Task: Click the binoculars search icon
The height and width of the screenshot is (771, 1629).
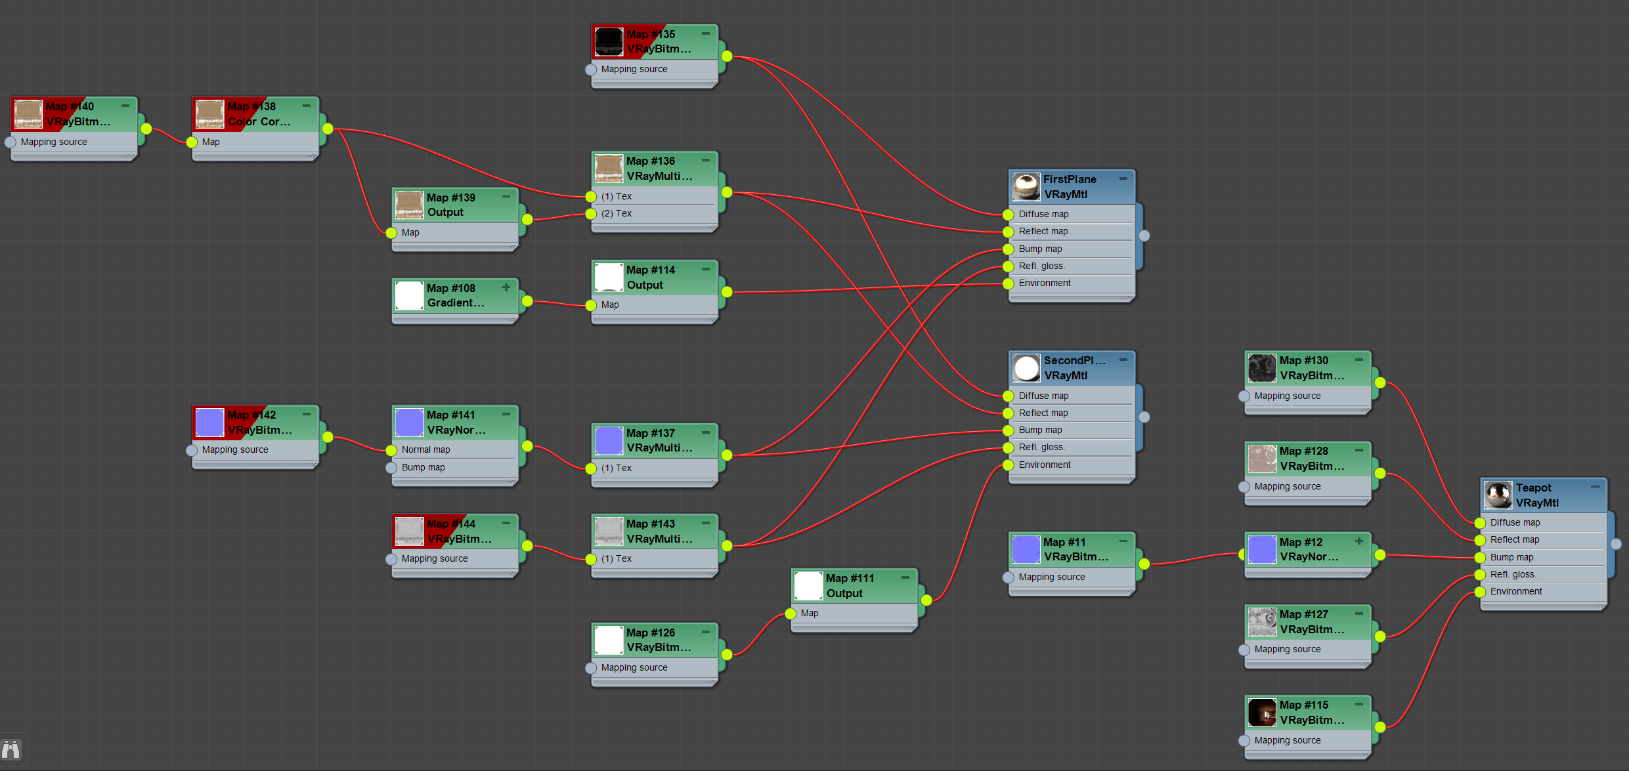Action: [x=11, y=749]
